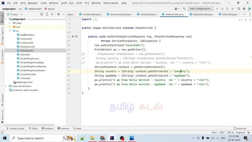This screenshot has height=142, width=252.
Task: Show hidden system tray icons
Action: click(x=193, y=138)
